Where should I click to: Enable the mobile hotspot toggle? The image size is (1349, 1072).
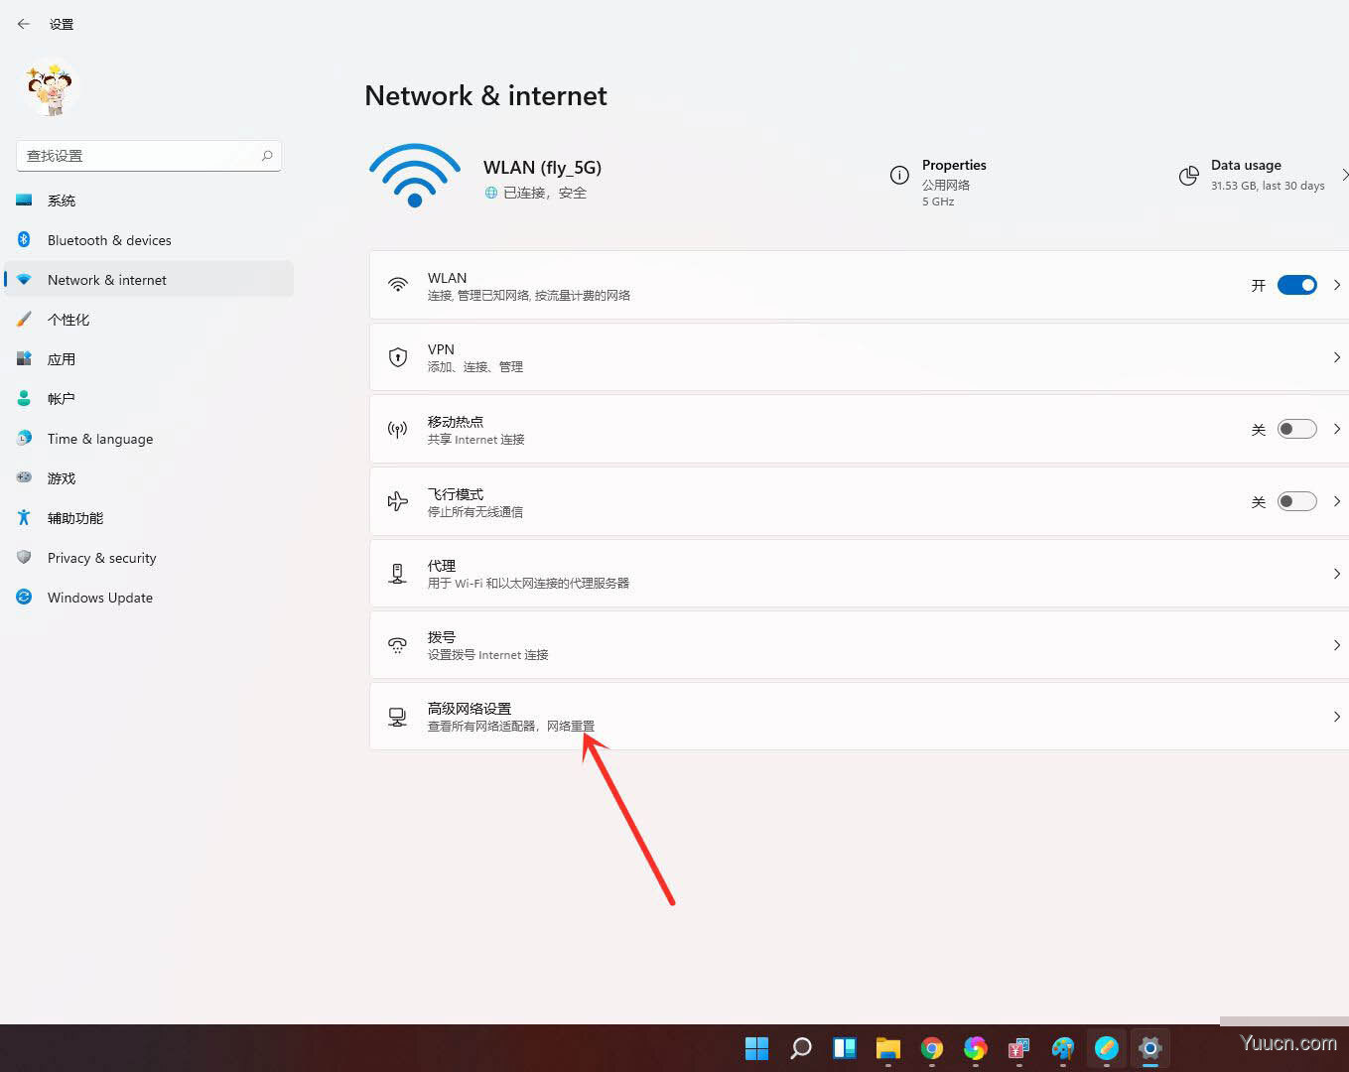pos(1296,429)
